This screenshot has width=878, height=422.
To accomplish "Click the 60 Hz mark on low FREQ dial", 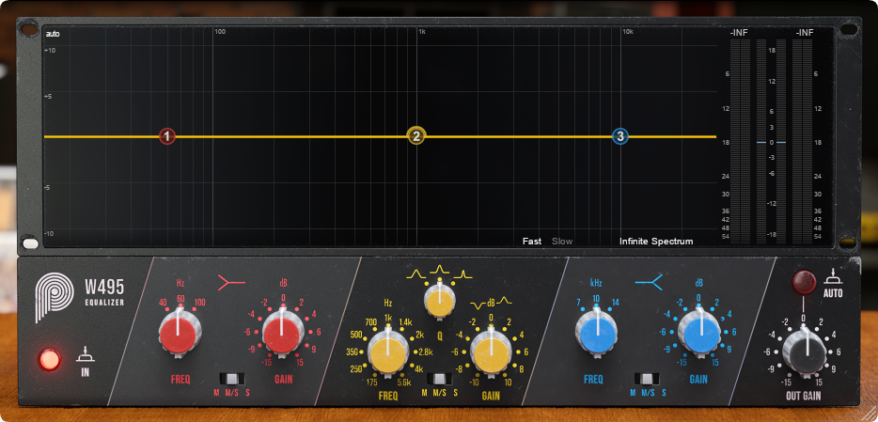I will pyautogui.click(x=180, y=298).
